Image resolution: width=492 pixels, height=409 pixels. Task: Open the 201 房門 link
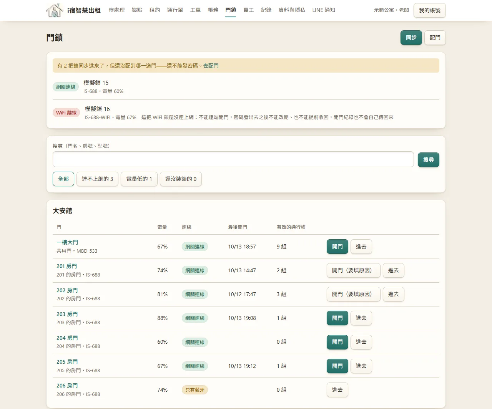[x=67, y=266]
